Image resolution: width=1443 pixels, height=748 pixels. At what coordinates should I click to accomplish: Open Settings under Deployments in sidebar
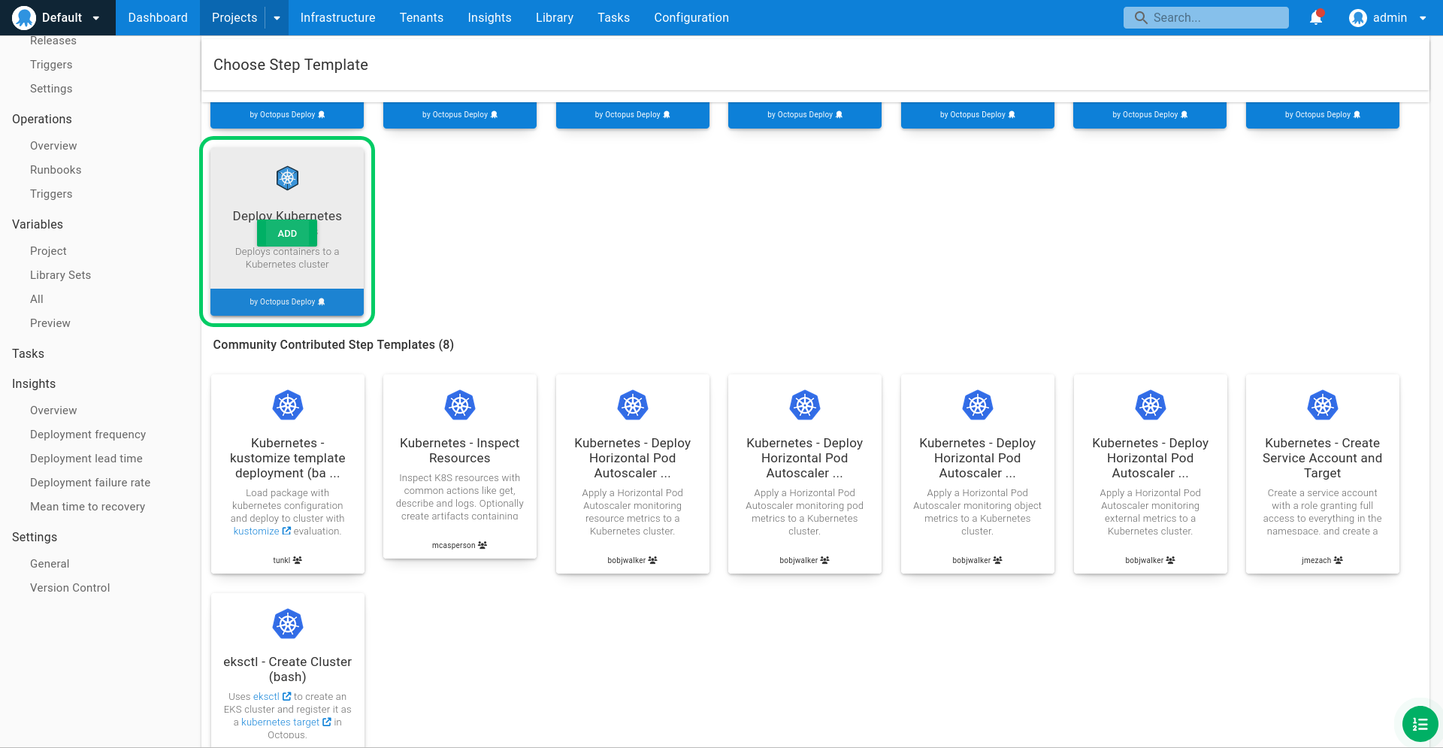[x=51, y=89]
